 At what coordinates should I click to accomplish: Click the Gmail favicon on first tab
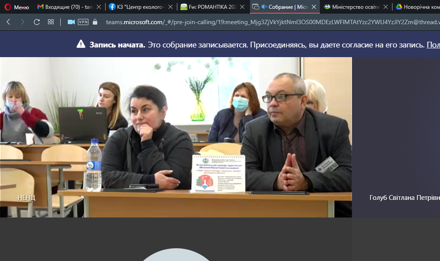pyautogui.click(x=40, y=7)
